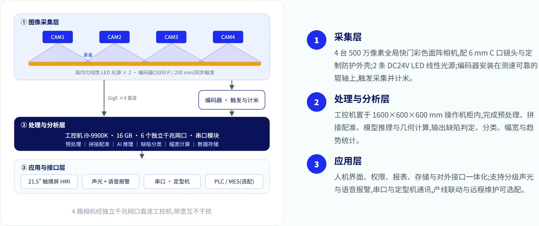This screenshot has height=226, width=539.
Task: Click the caption 4 路相机经独立千兆网口直连工控机
Action: (x=142, y=211)
